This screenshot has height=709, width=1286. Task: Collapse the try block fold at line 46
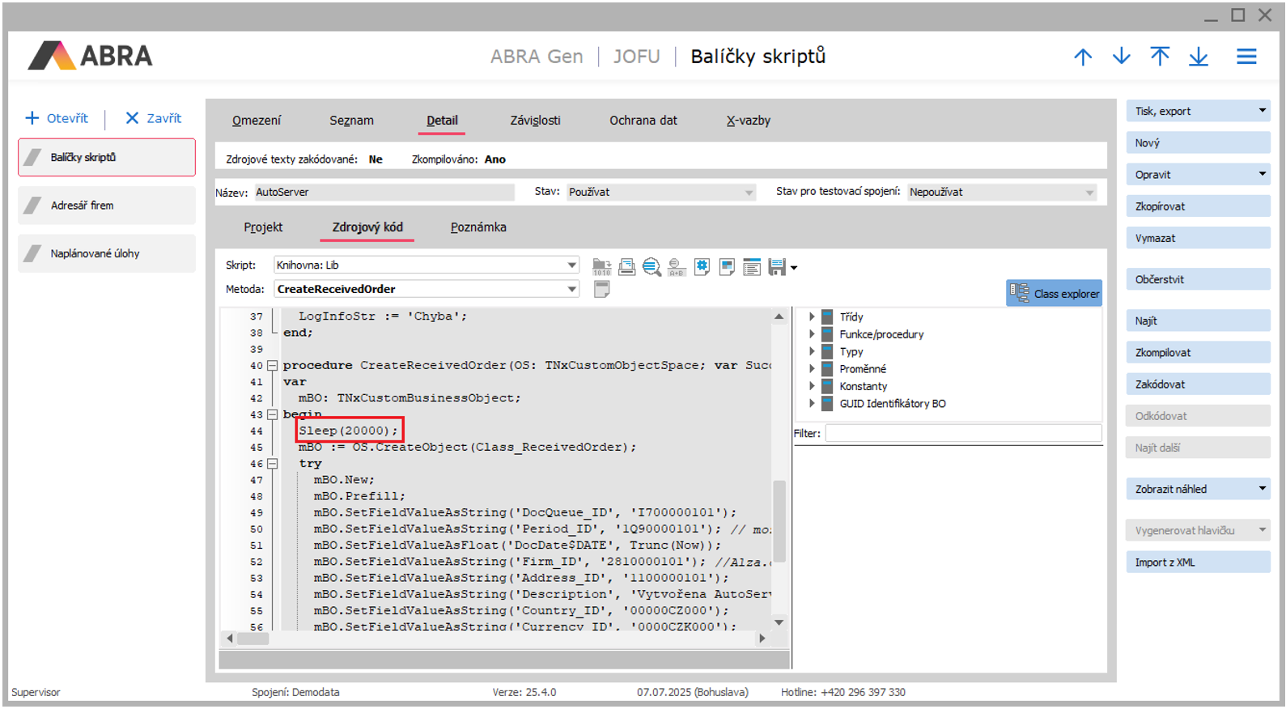(x=273, y=464)
